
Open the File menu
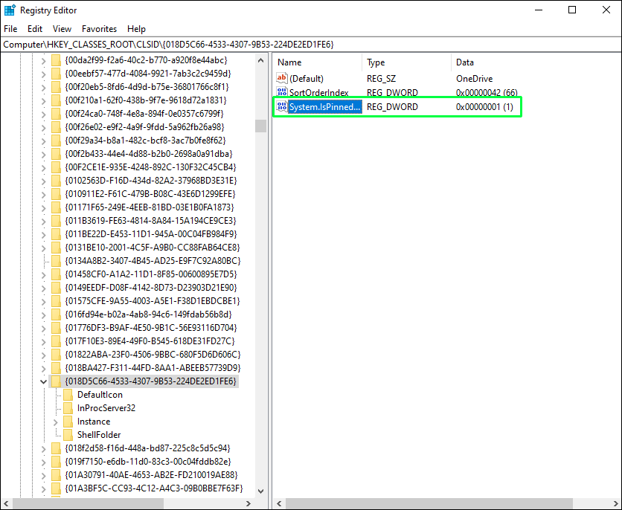(x=10, y=29)
